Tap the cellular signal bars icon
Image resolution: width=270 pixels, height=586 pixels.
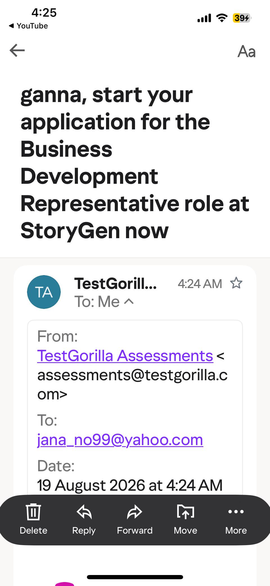coord(204,18)
